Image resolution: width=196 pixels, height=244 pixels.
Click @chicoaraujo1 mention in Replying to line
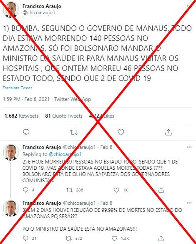tap(65, 154)
